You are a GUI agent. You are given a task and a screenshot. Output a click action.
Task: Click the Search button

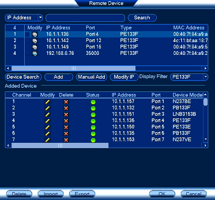pos(142,18)
